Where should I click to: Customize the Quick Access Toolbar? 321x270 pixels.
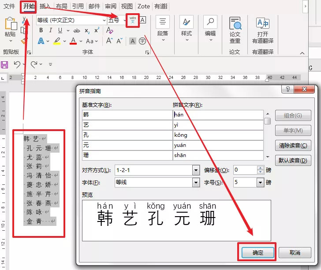click(50, 64)
